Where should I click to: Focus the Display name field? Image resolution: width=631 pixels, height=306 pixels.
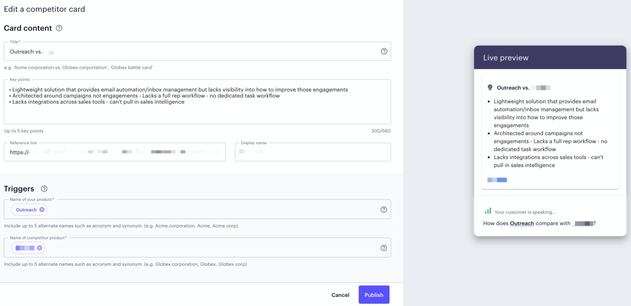pyautogui.click(x=313, y=152)
